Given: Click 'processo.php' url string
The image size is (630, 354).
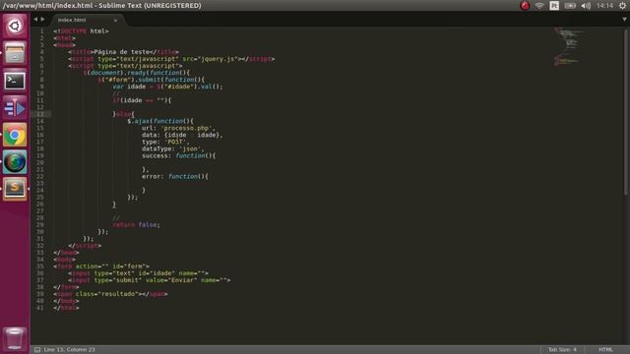Looking at the screenshot, I should 187,128.
